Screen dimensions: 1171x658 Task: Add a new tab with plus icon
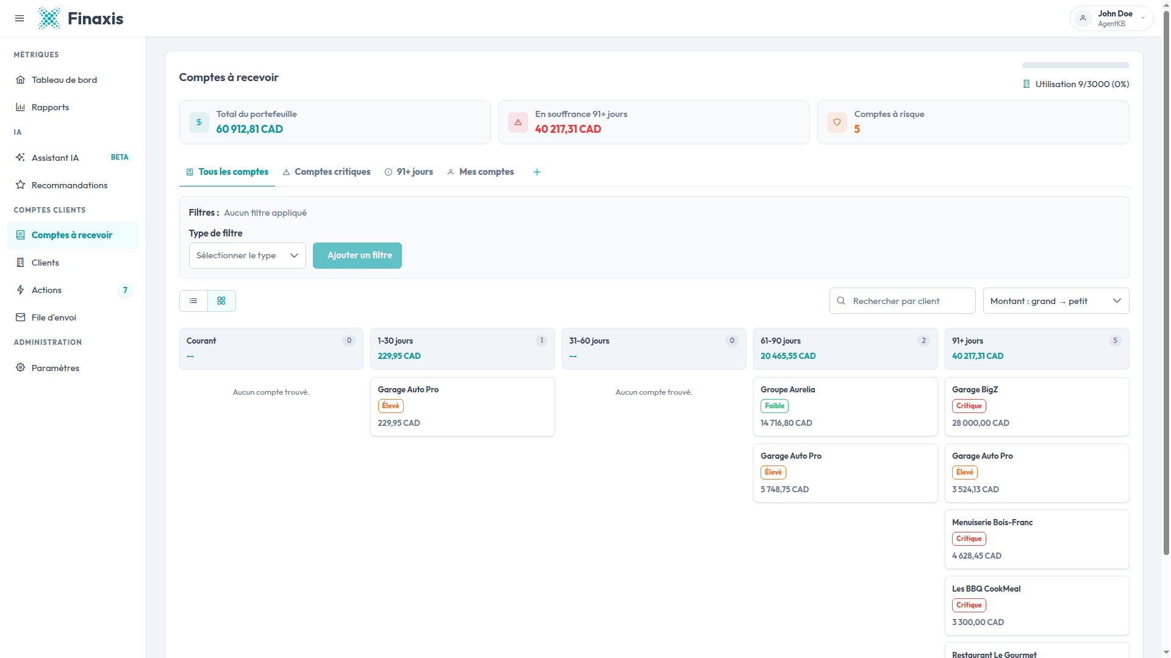(537, 172)
